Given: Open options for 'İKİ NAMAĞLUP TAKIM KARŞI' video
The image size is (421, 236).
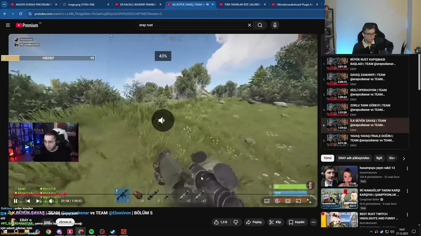Looking at the screenshot, I should [x=407, y=191].
